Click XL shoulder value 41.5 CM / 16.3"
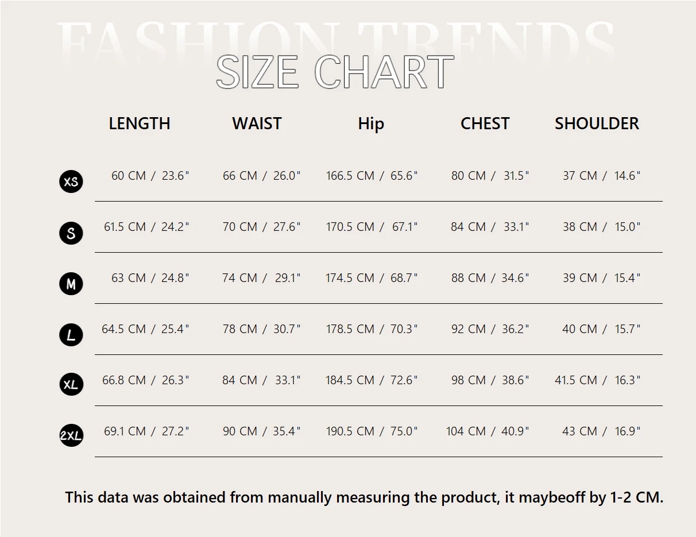The height and width of the screenshot is (537, 696). coord(597,380)
